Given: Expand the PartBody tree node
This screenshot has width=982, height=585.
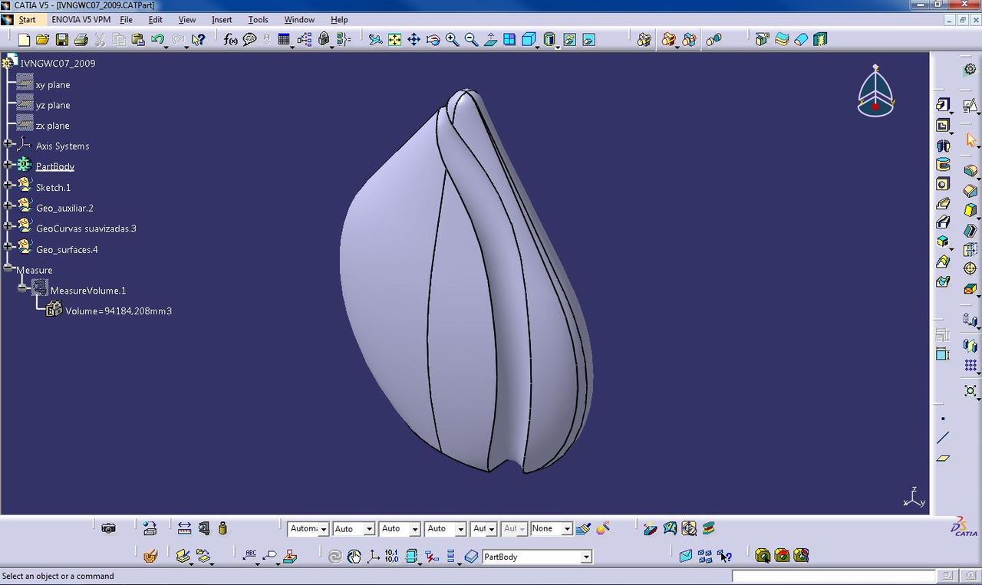Looking at the screenshot, I should tap(8, 166).
